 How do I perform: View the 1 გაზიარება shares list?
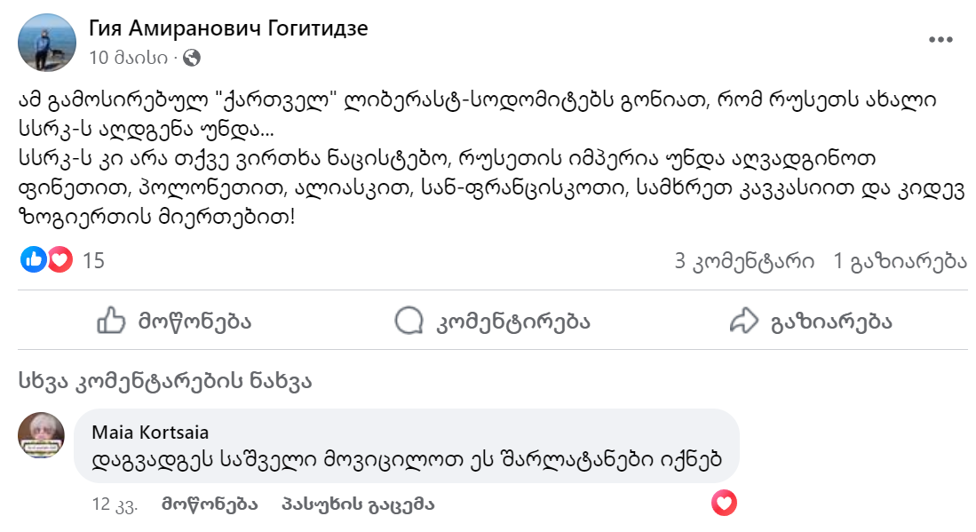[x=900, y=260]
